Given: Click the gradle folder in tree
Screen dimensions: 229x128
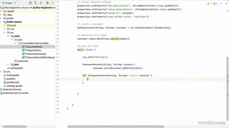Looking at the screenshot, I should (10, 18).
